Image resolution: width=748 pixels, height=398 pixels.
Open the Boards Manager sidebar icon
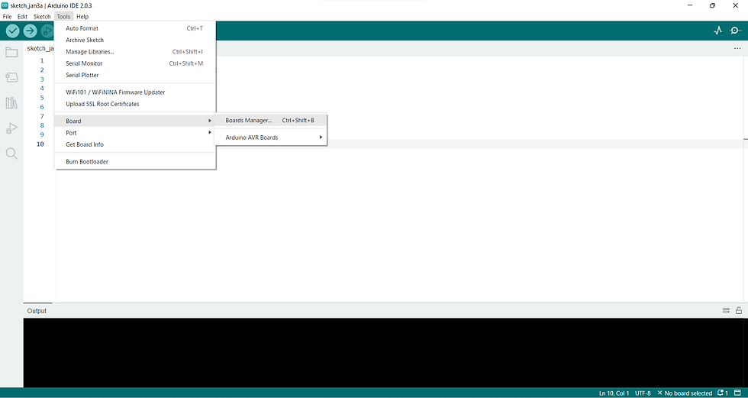coord(11,77)
